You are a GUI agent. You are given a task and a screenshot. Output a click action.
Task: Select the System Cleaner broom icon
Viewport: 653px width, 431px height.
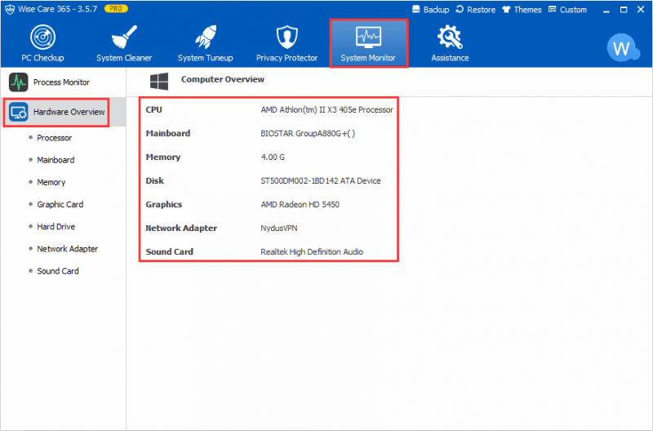tap(124, 38)
